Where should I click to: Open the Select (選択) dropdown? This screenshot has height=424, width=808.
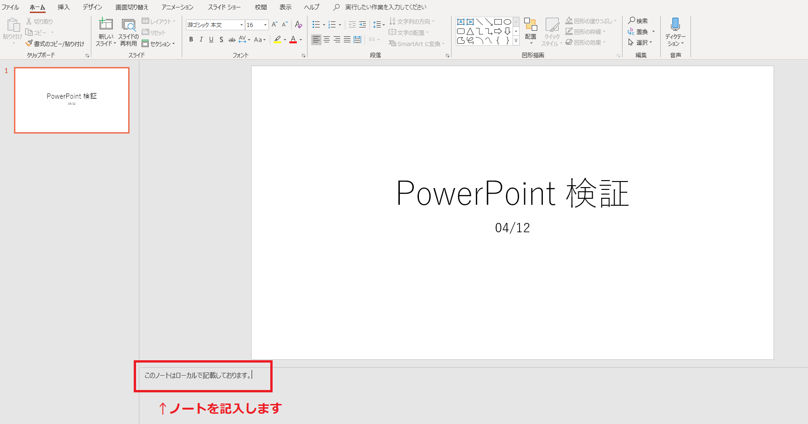coord(640,42)
